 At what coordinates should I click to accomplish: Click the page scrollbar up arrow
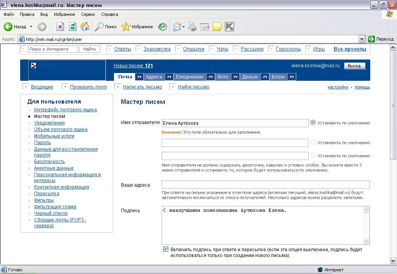pos(393,47)
